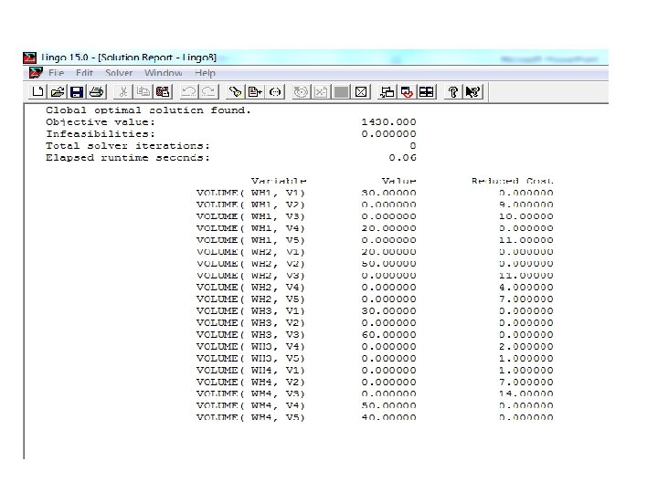This screenshot has height=493, width=658.
Task: Click 'Total solver iterations:' label
Action: click(128, 146)
